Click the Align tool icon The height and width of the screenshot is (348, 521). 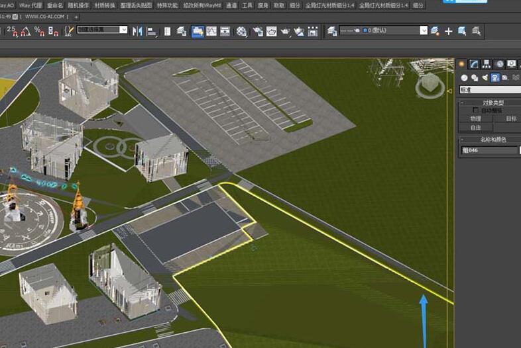(152, 31)
